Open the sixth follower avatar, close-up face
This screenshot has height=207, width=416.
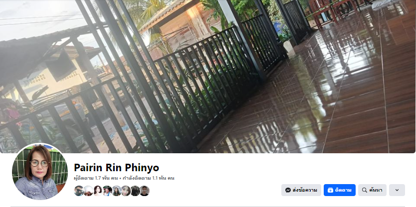126,191
